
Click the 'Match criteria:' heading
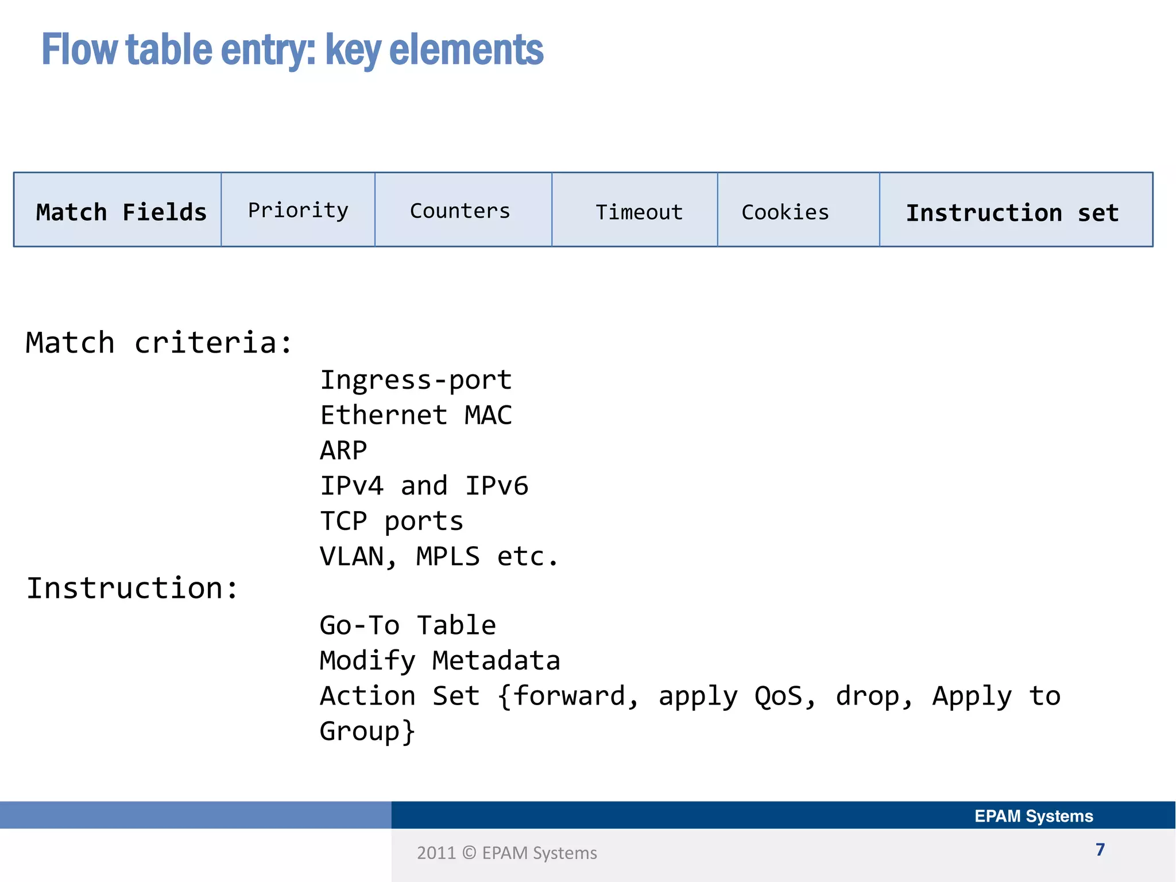(159, 343)
